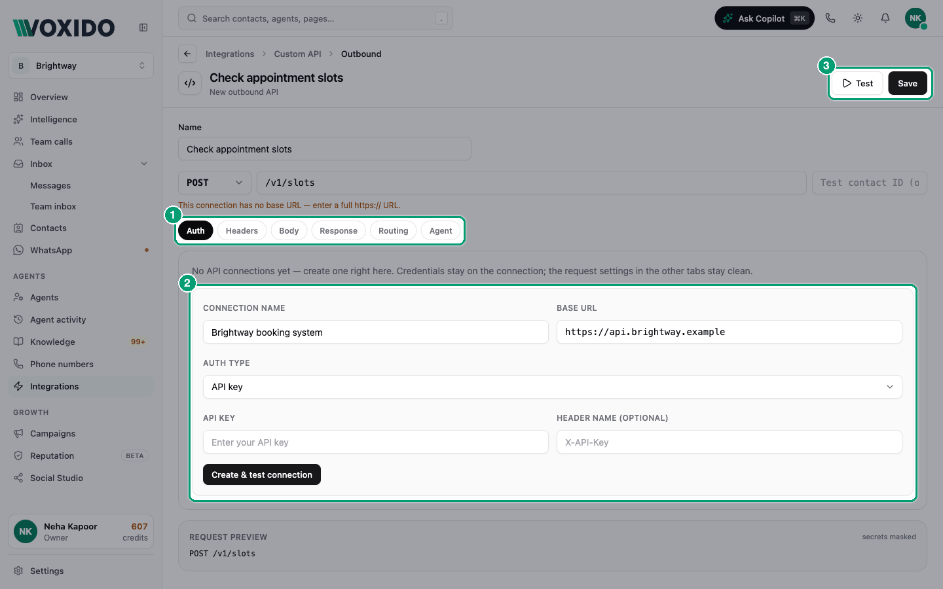Open Ask Copilot
This screenshot has width=943, height=589.
coord(764,18)
